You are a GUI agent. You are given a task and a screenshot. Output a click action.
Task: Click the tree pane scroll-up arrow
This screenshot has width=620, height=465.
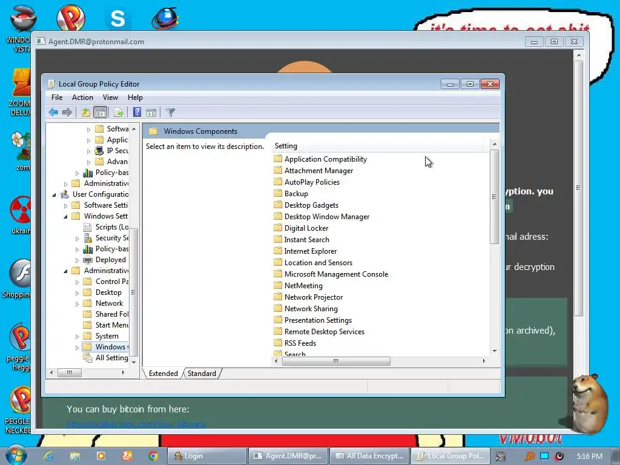[134, 129]
